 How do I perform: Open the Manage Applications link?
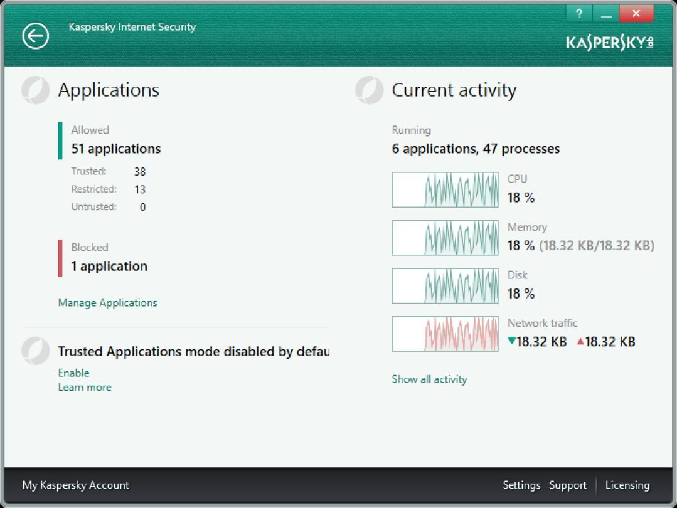click(x=108, y=303)
